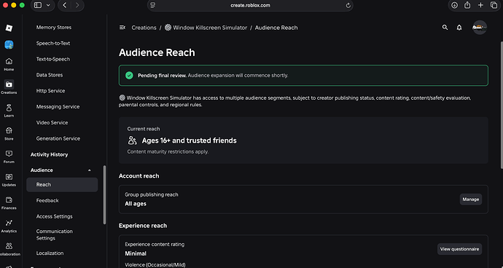Click Safari sidebar toggle icon
This screenshot has width=503, height=268.
click(x=38, y=5)
